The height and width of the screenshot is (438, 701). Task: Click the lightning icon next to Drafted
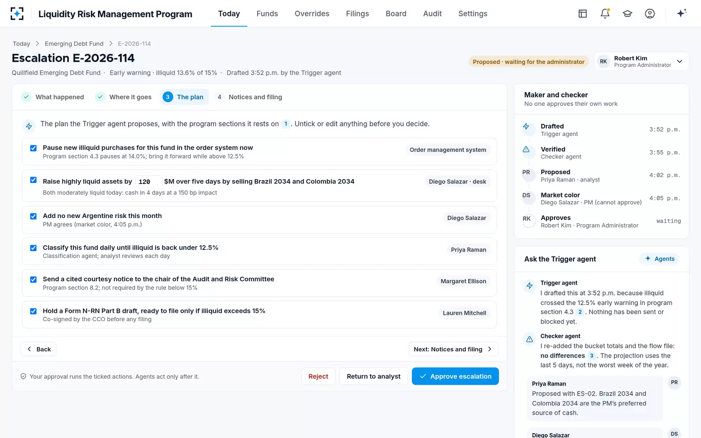526,127
